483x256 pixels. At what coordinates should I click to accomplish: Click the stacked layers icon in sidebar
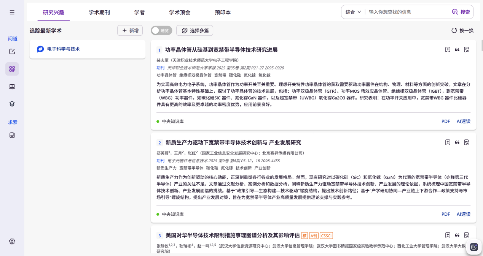12,104
